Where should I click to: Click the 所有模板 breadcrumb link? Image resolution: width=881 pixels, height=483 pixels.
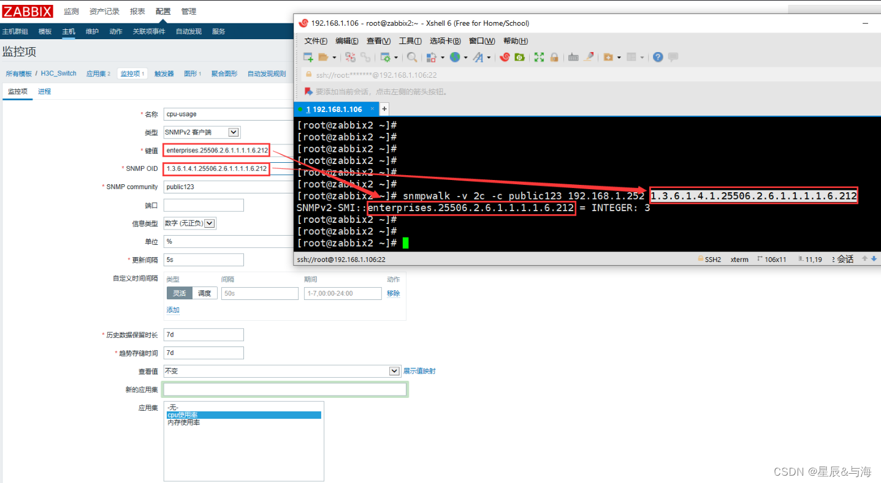[19, 73]
